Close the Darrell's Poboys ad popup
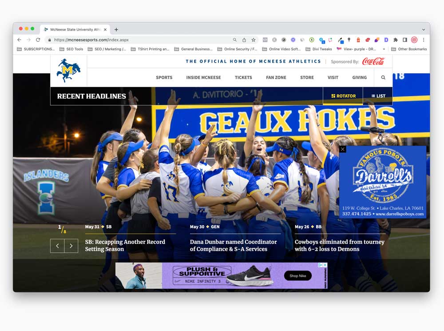Image resolution: width=444 pixels, height=331 pixels. (x=343, y=149)
